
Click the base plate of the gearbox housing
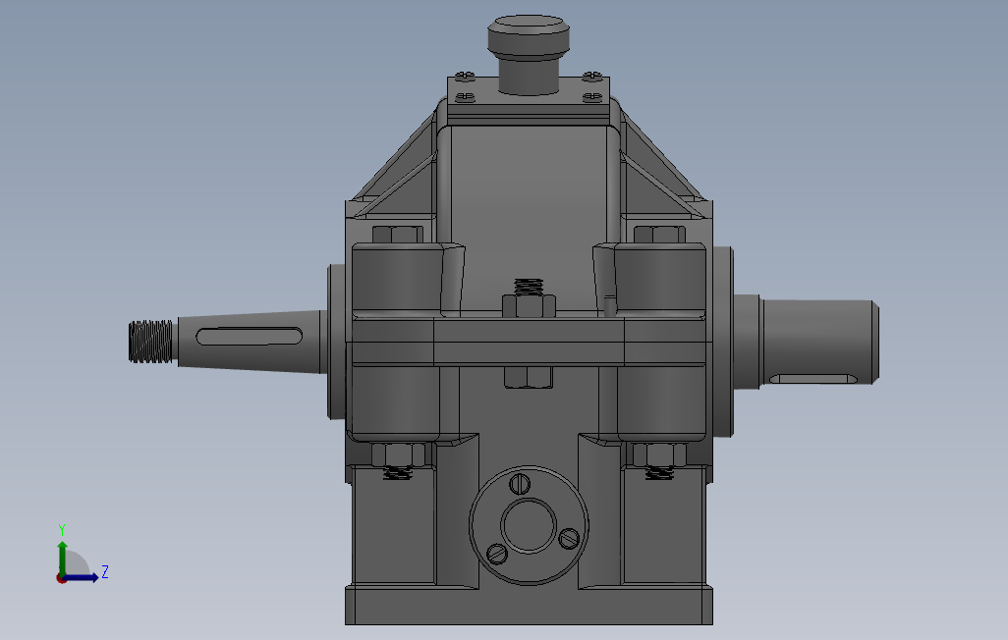point(530,606)
